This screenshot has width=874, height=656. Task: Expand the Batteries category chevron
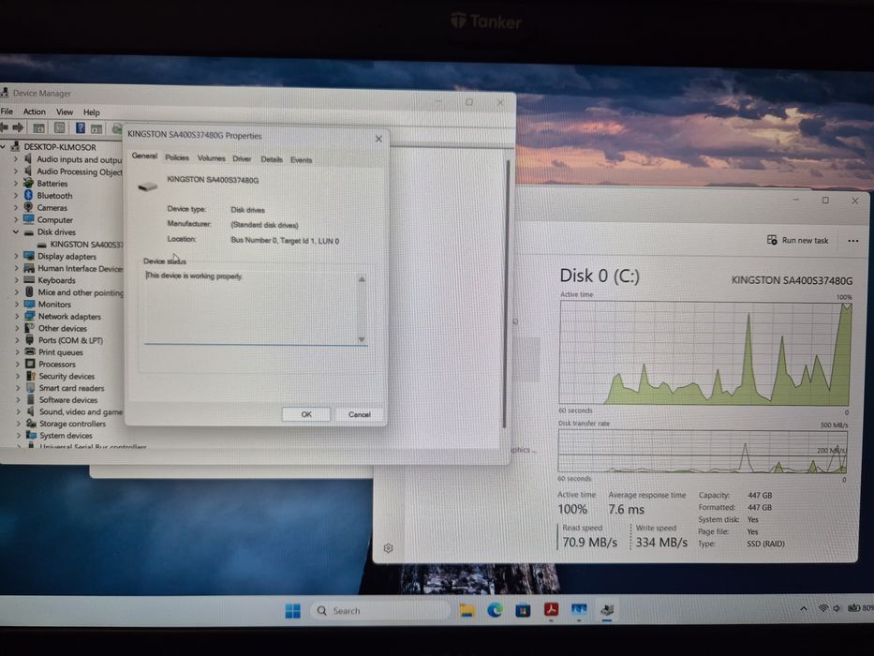[x=16, y=184]
